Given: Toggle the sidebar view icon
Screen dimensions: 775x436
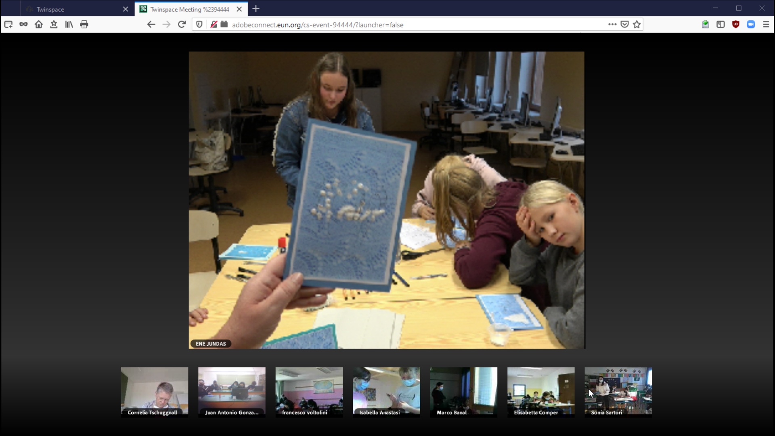Looking at the screenshot, I should (721, 25).
